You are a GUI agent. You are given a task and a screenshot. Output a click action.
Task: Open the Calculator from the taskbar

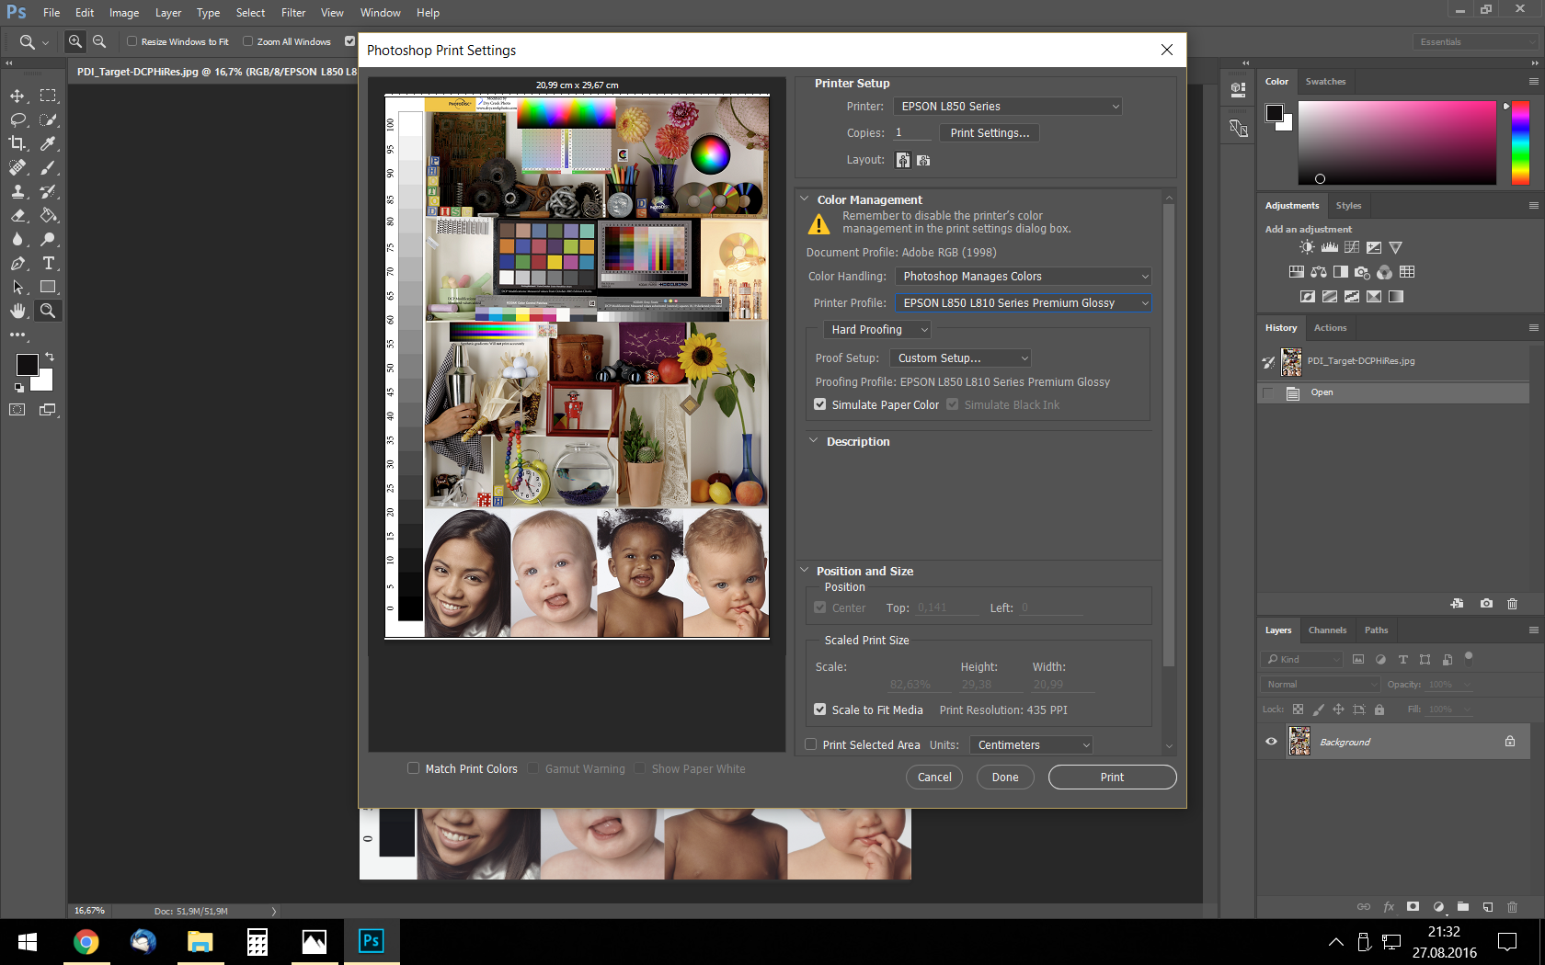coord(257,941)
